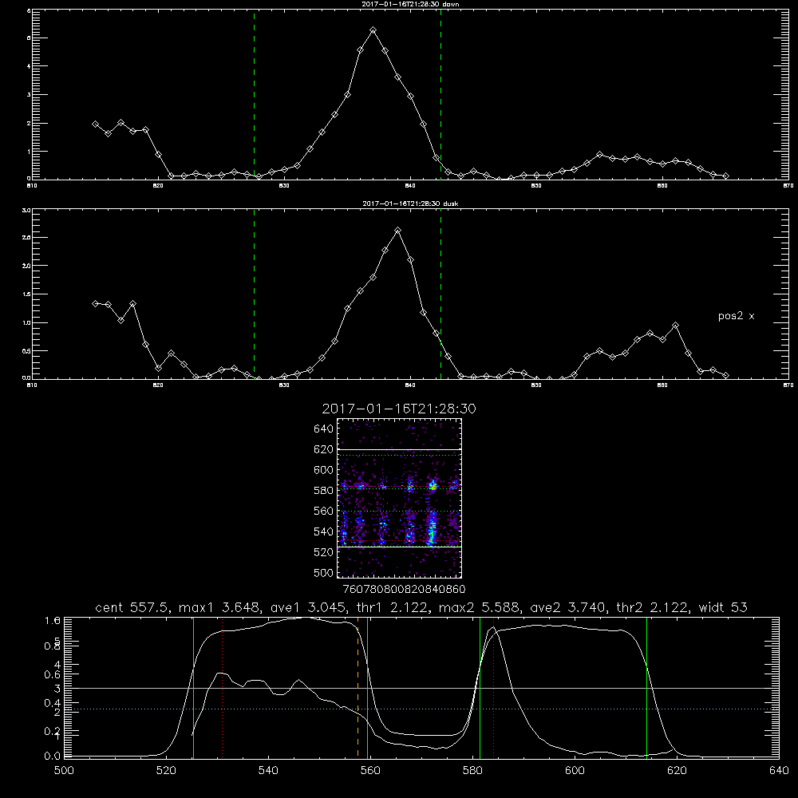
Task: Click the left green dashed line in dusk plot
Action: pyautogui.click(x=254, y=294)
